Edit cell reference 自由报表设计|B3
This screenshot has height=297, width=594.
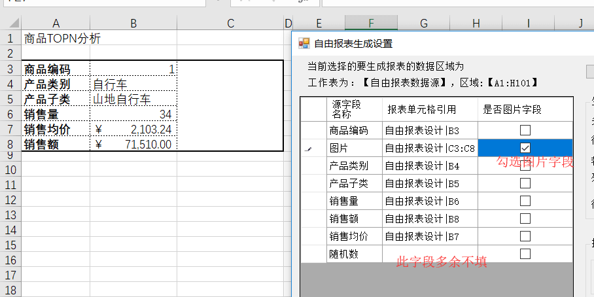(430, 130)
